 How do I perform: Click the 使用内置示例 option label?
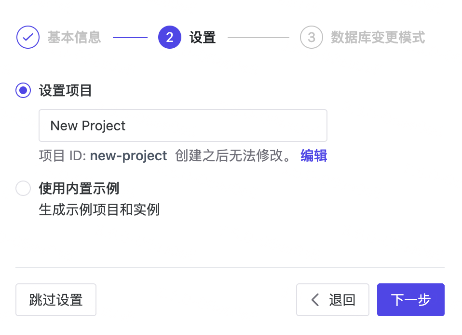click(79, 188)
